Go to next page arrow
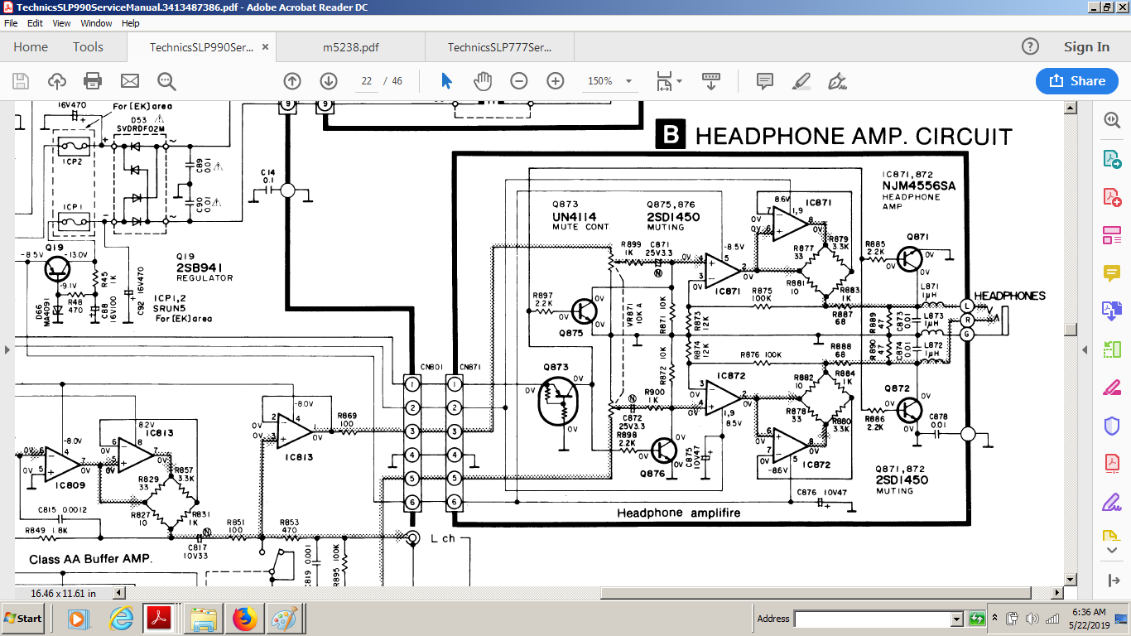 click(328, 81)
